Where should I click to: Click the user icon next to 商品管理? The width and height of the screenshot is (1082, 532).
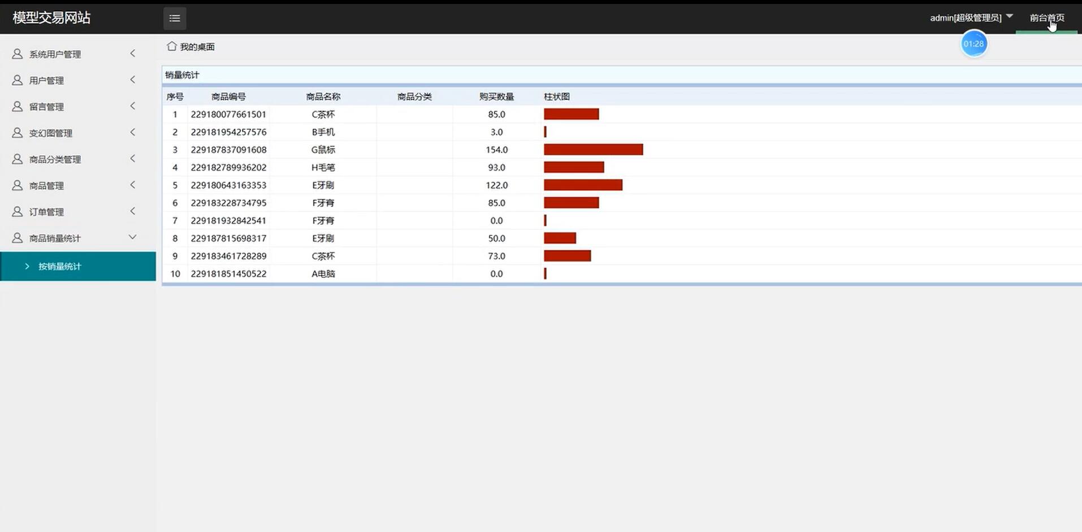[x=18, y=185]
